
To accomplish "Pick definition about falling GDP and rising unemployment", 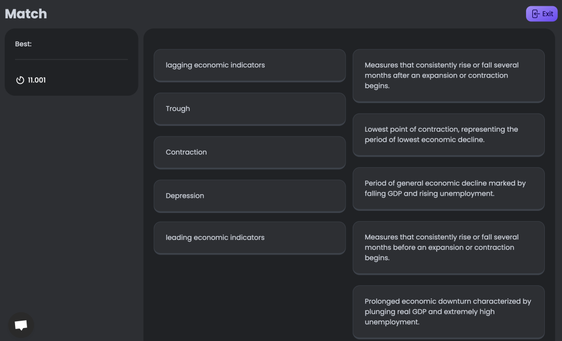I will coord(449,188).
